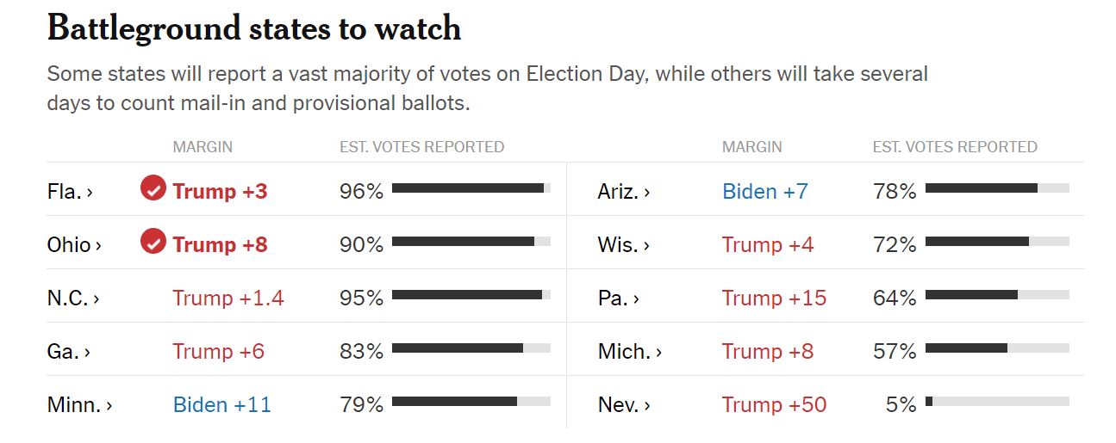Viewport: 1116px width, 443px height.
Task: Click the Trump +1.4 margin for N.C.
Action: 228,298
